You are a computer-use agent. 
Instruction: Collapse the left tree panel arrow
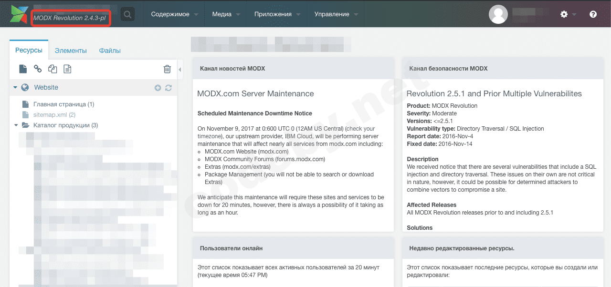180,70
